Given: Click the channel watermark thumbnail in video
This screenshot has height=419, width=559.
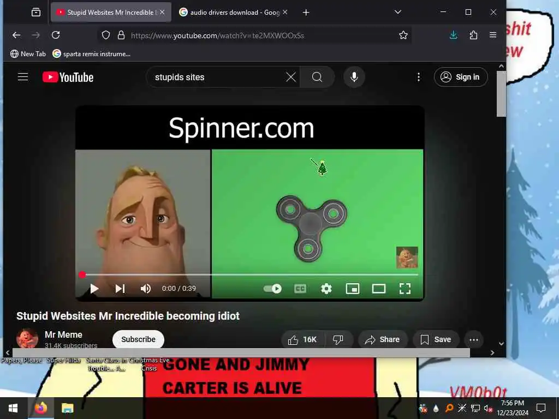Looking at the screenshot, I should pyautogui.click(x=407, y=257).
